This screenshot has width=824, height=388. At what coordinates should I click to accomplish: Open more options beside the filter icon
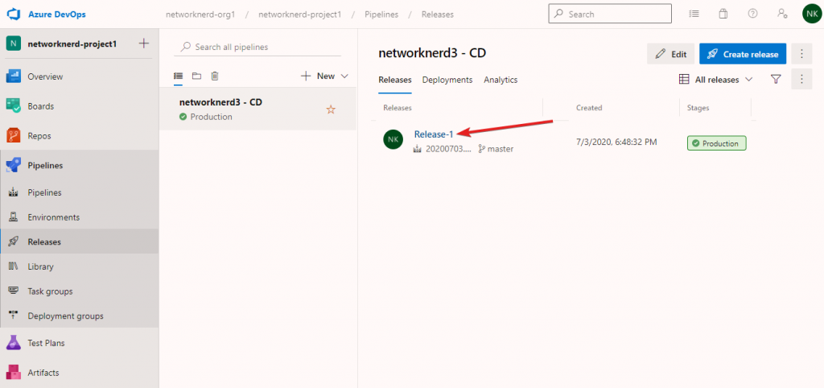801,79
